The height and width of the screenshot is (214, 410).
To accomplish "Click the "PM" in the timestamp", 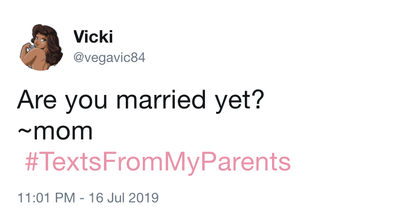I will (x=67, y=198).
